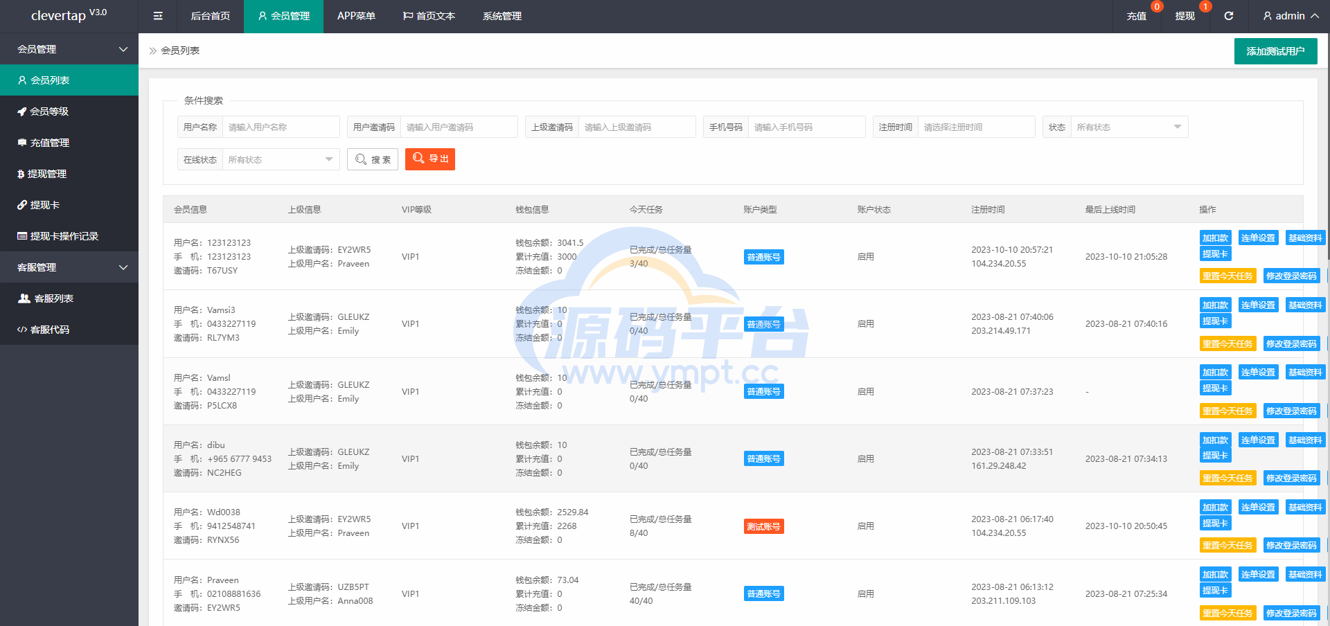Open the 状态 dropdown filter

point(1128,127)
